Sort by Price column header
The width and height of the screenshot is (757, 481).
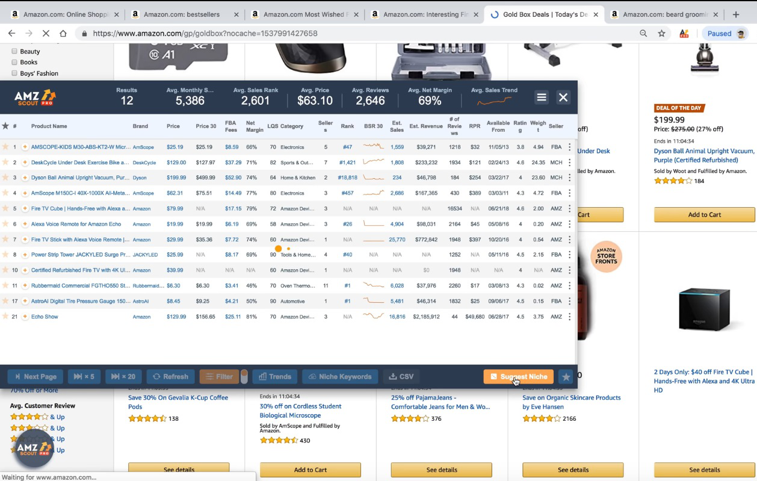coord(173,126)
